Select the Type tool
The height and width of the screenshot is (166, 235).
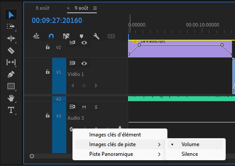11,110
